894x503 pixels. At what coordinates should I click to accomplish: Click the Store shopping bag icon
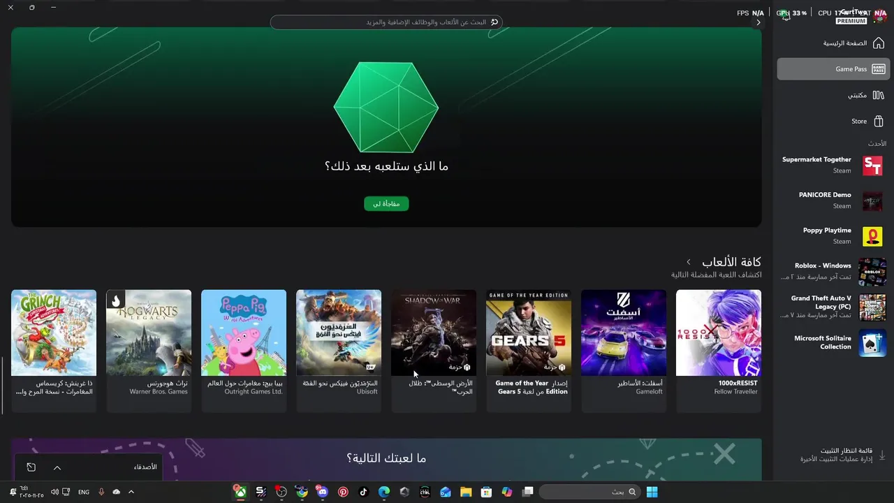[879, 121]
